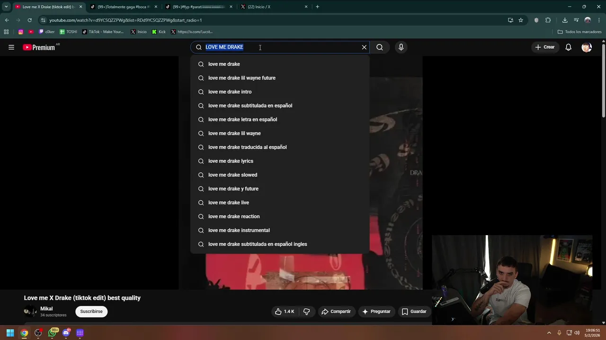Open YouTube notifications bell
This screenshot has height=340, width=606.
point(569,47)
